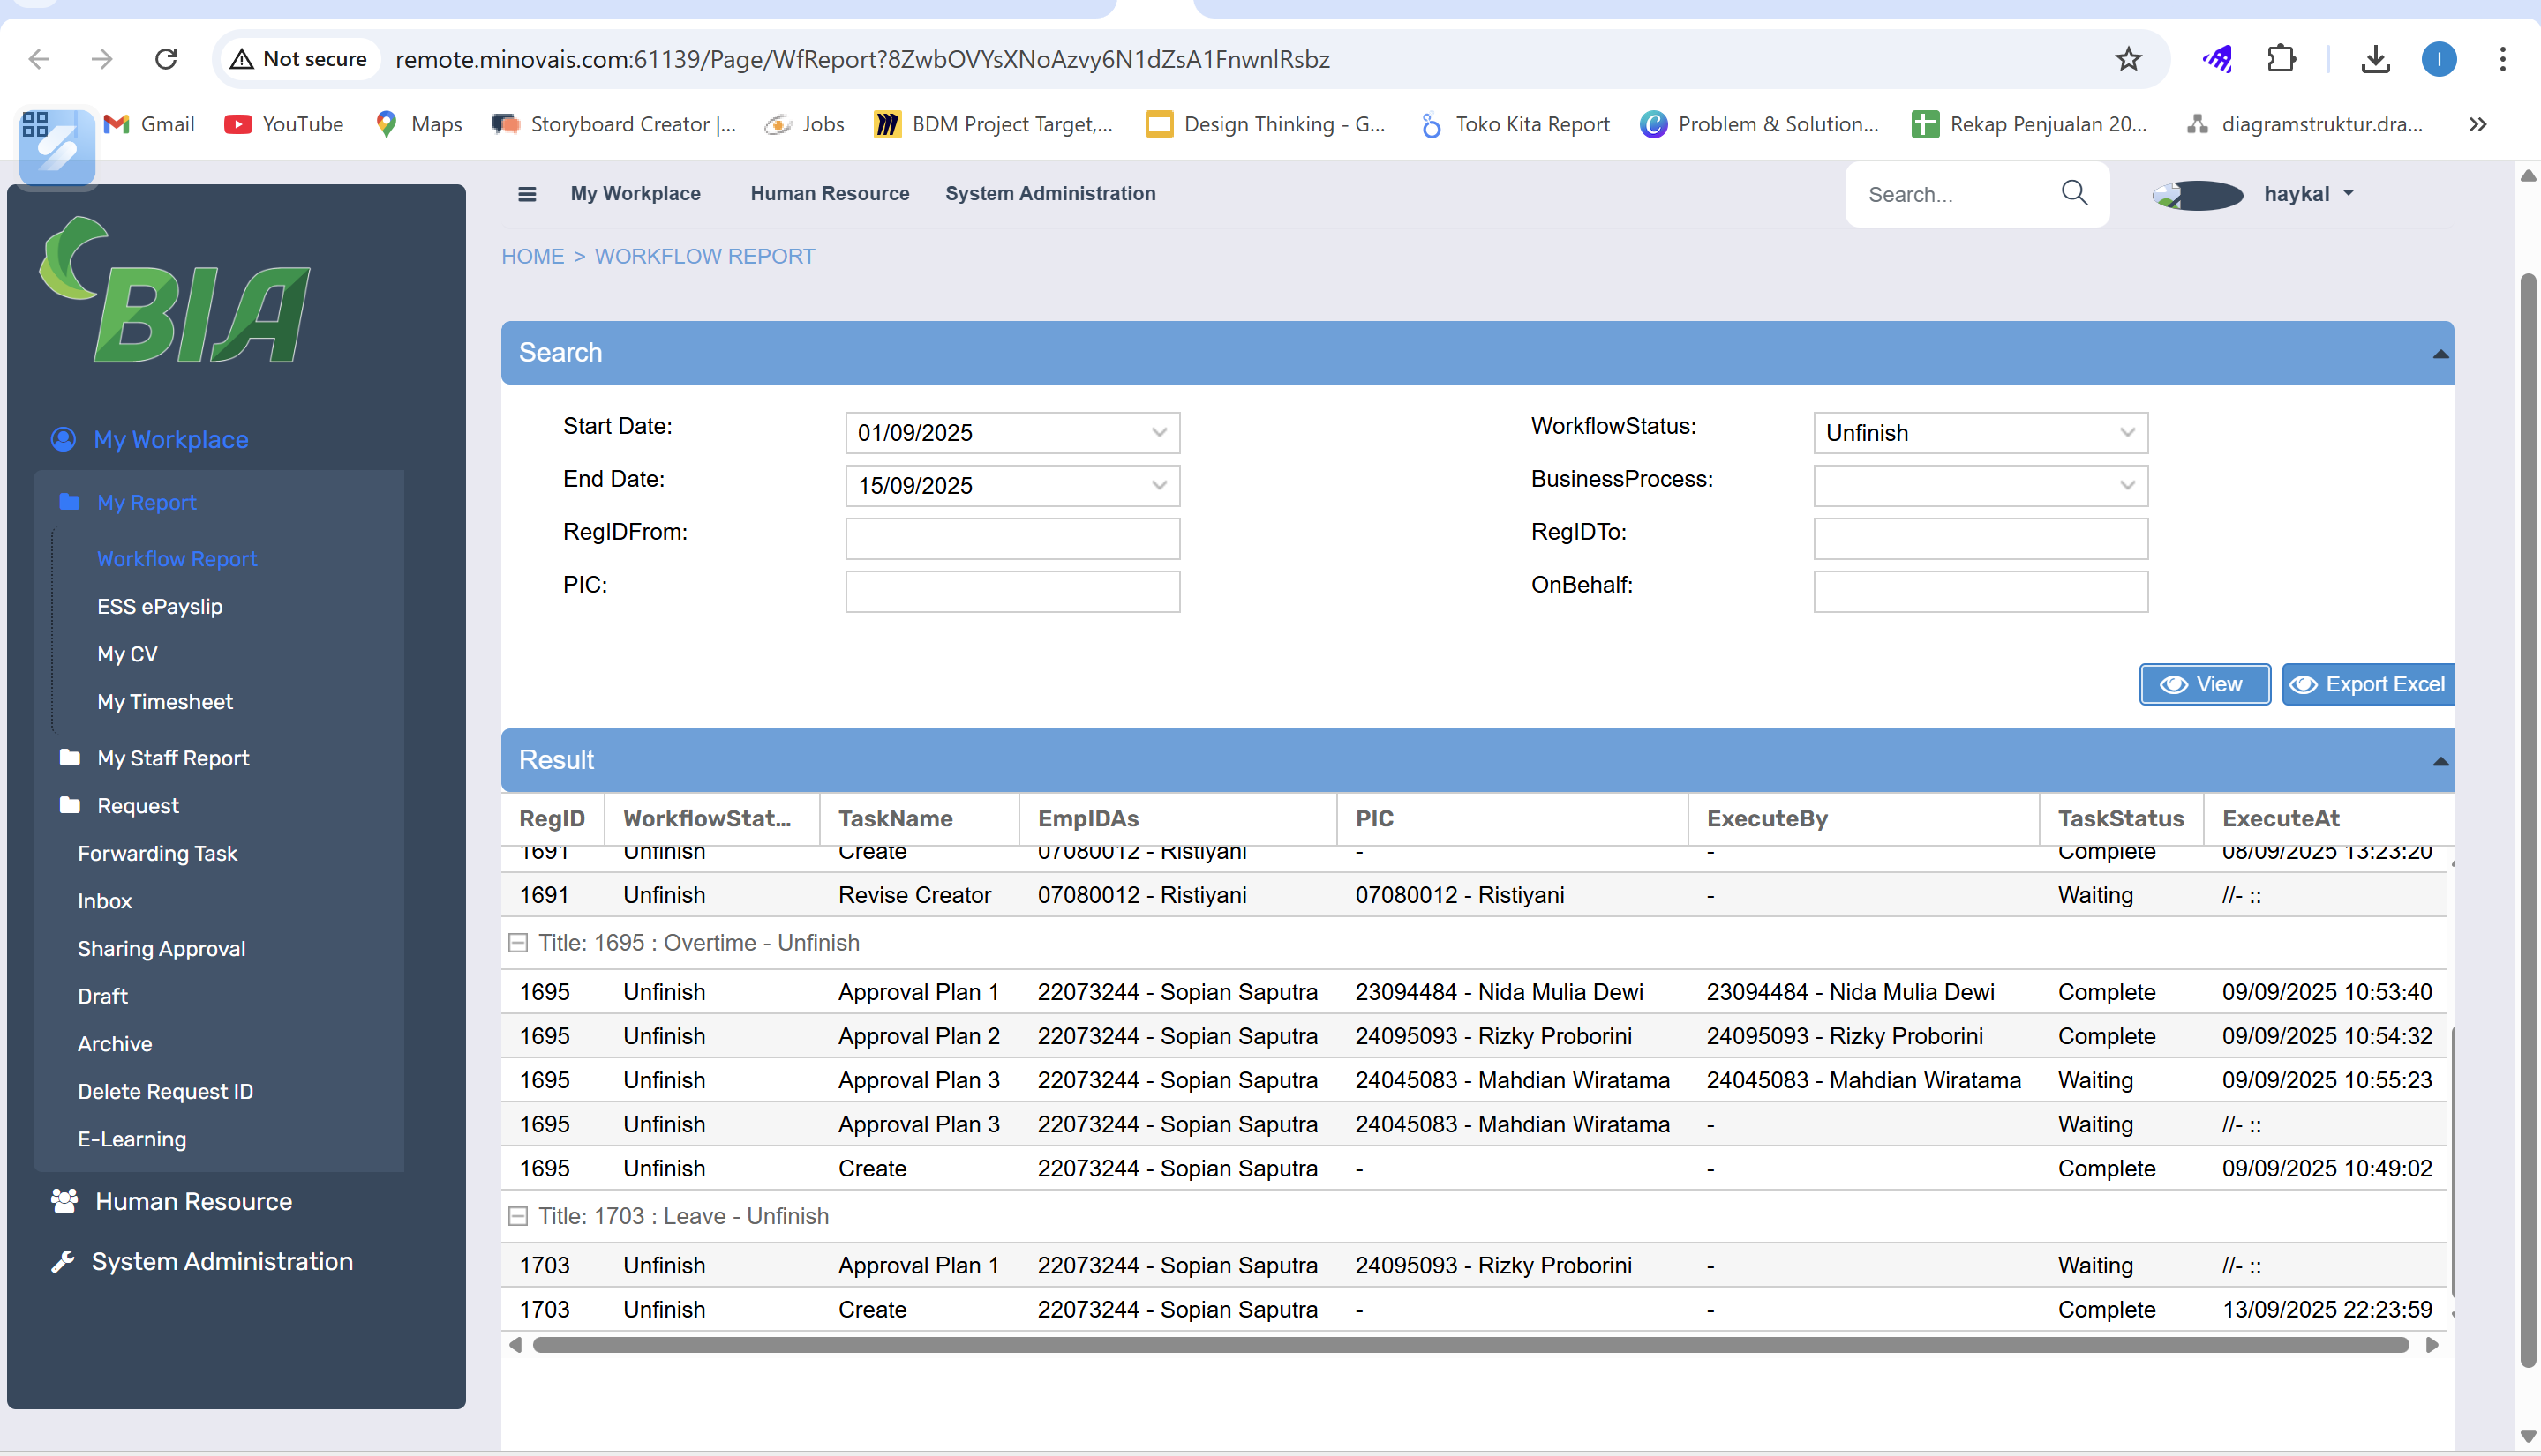
Task: Open Start Date picker dropdown
Action: point(1159,433)
